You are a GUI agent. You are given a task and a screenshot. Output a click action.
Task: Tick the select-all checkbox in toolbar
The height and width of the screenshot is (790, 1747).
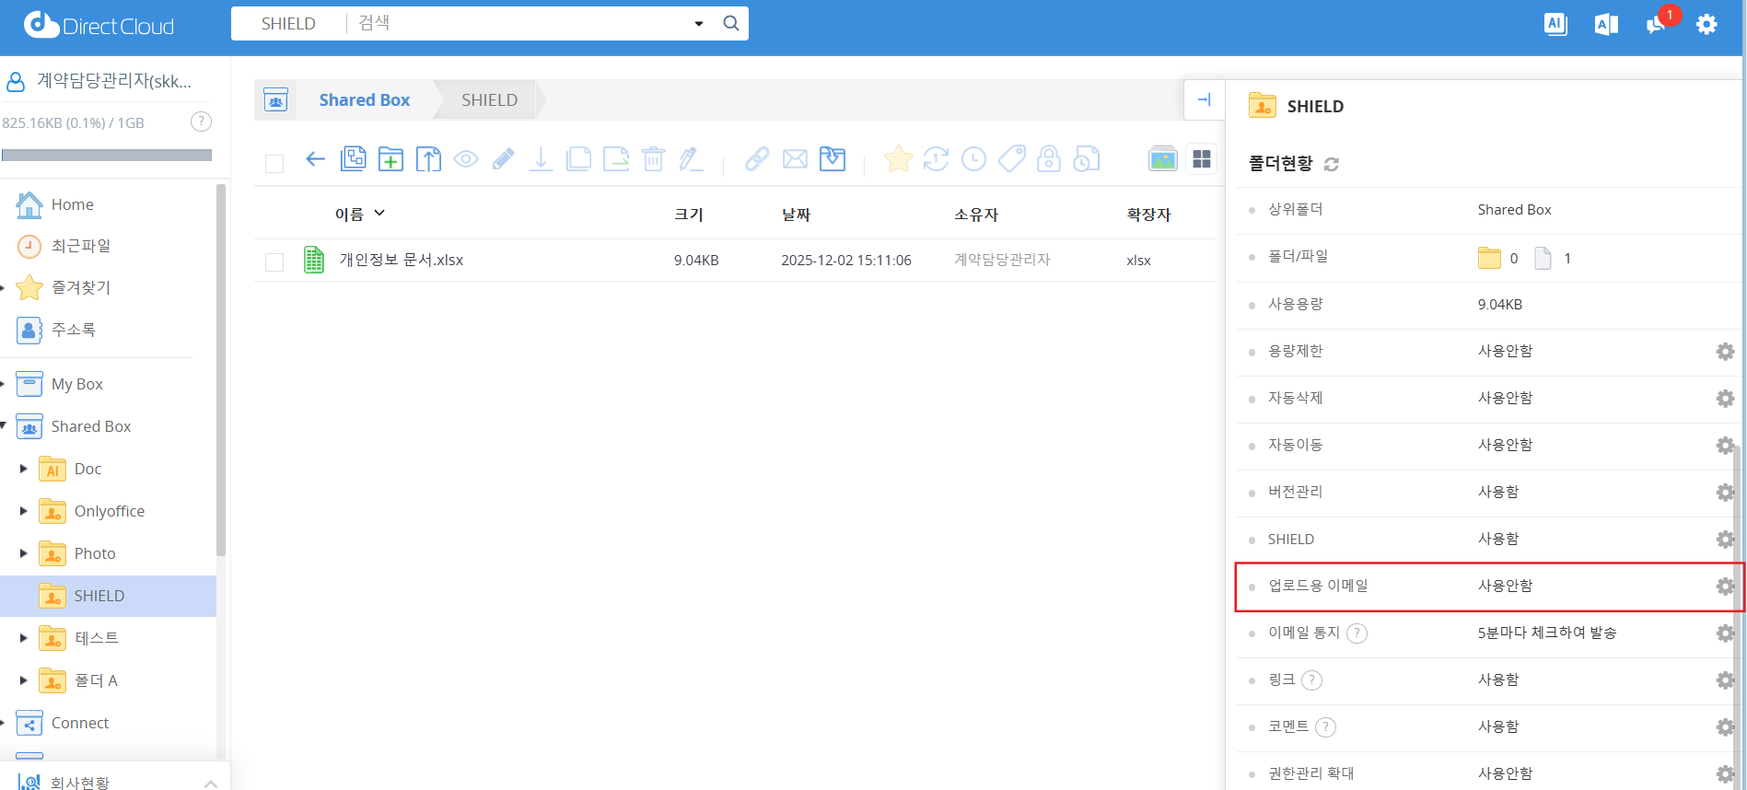point(274,164)
